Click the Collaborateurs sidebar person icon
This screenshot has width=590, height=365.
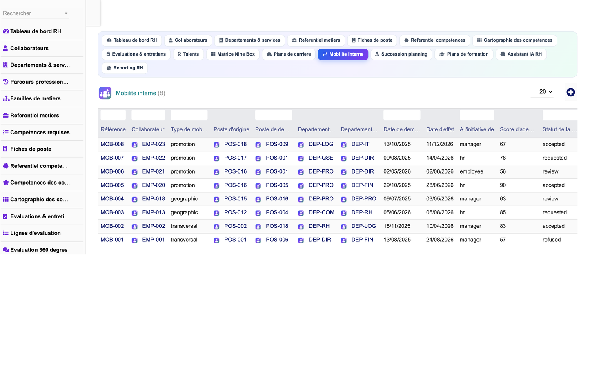(x=5, y=48)
